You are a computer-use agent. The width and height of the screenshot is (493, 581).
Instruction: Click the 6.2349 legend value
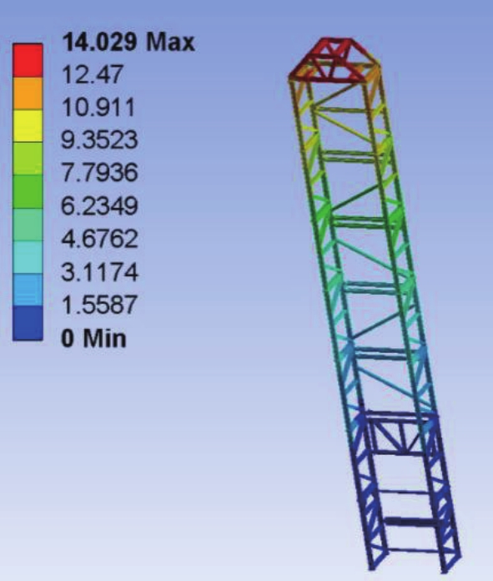99,206
